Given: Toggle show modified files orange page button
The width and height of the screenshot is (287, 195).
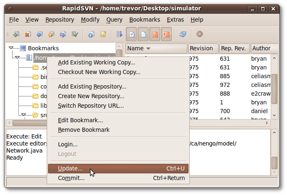Looking at the screenshot, I should [155, 34].
